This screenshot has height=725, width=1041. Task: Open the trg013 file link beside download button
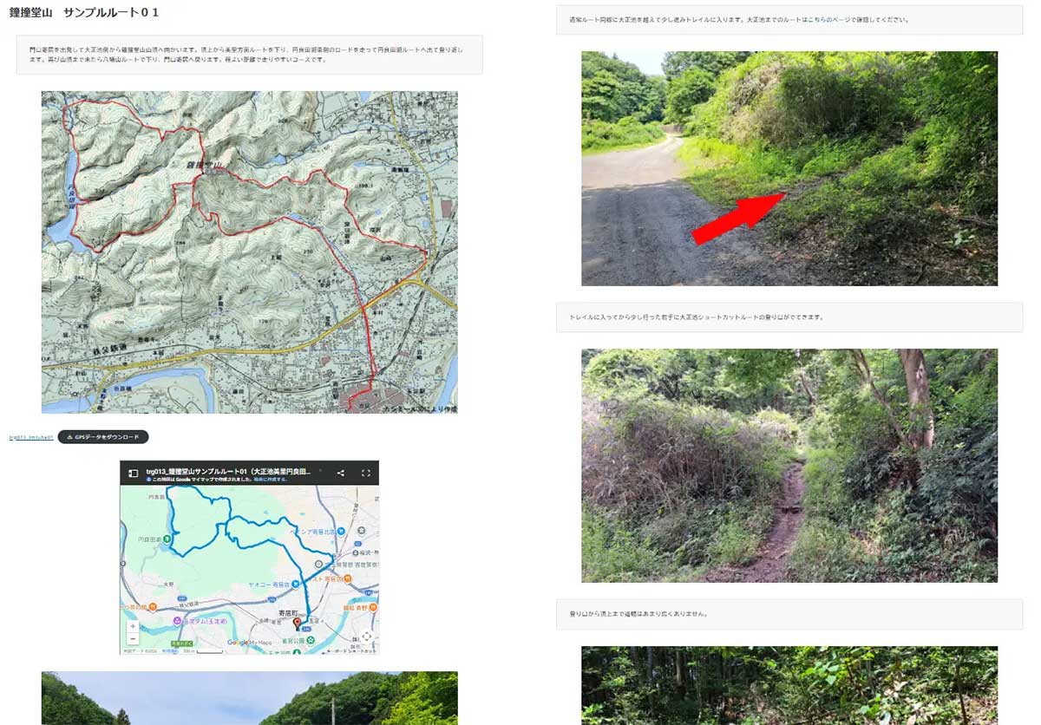coord(31,438)
